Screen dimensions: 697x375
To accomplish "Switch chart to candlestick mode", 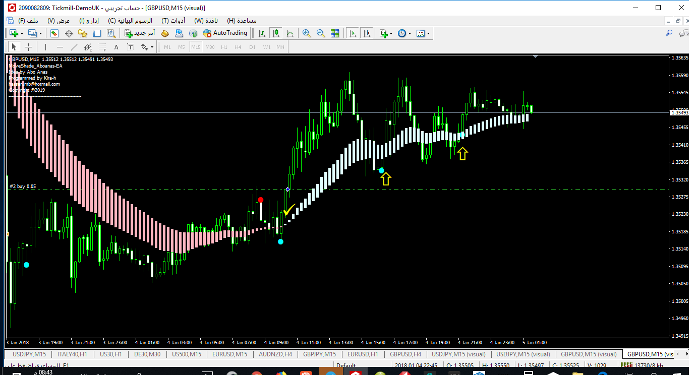I will [x=275, y=33].
